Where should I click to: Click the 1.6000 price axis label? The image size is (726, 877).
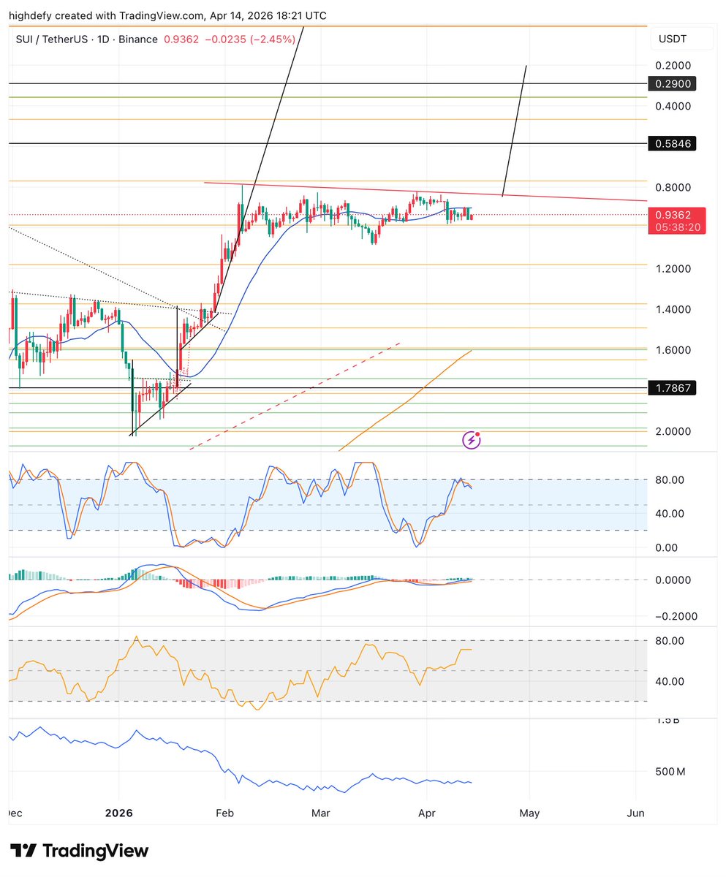tap(672, 350)
